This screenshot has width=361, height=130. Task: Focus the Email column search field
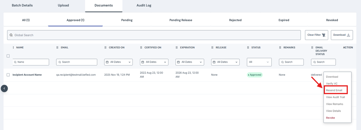77,62
